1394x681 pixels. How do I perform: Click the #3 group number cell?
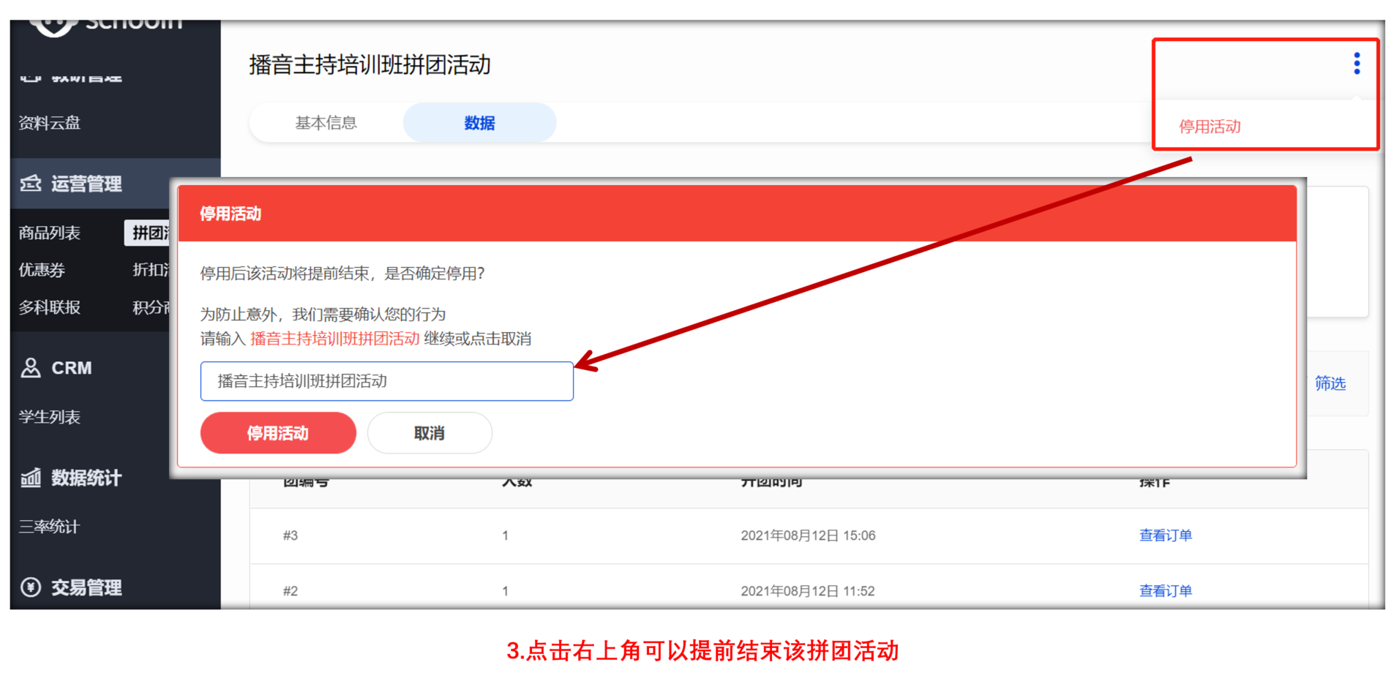[x=291, y=535]
